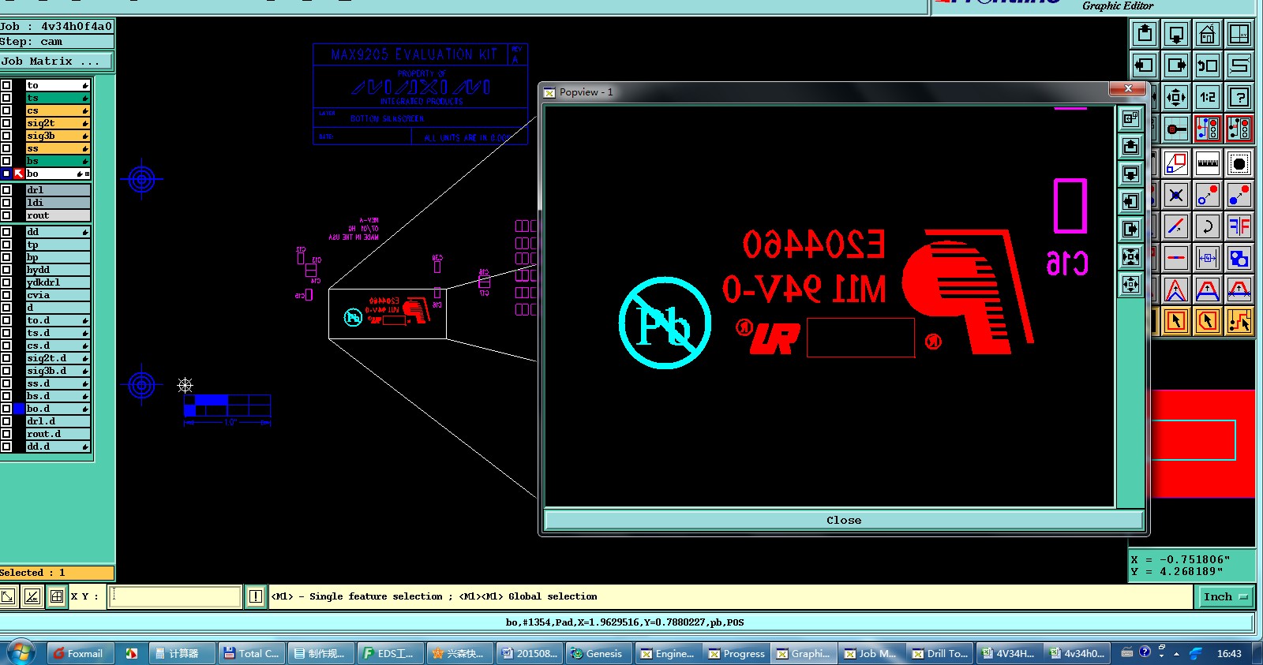Viewport: 1263px width, 665px height.
Task: Select the rotate arrow tool
Action: 1208,226
